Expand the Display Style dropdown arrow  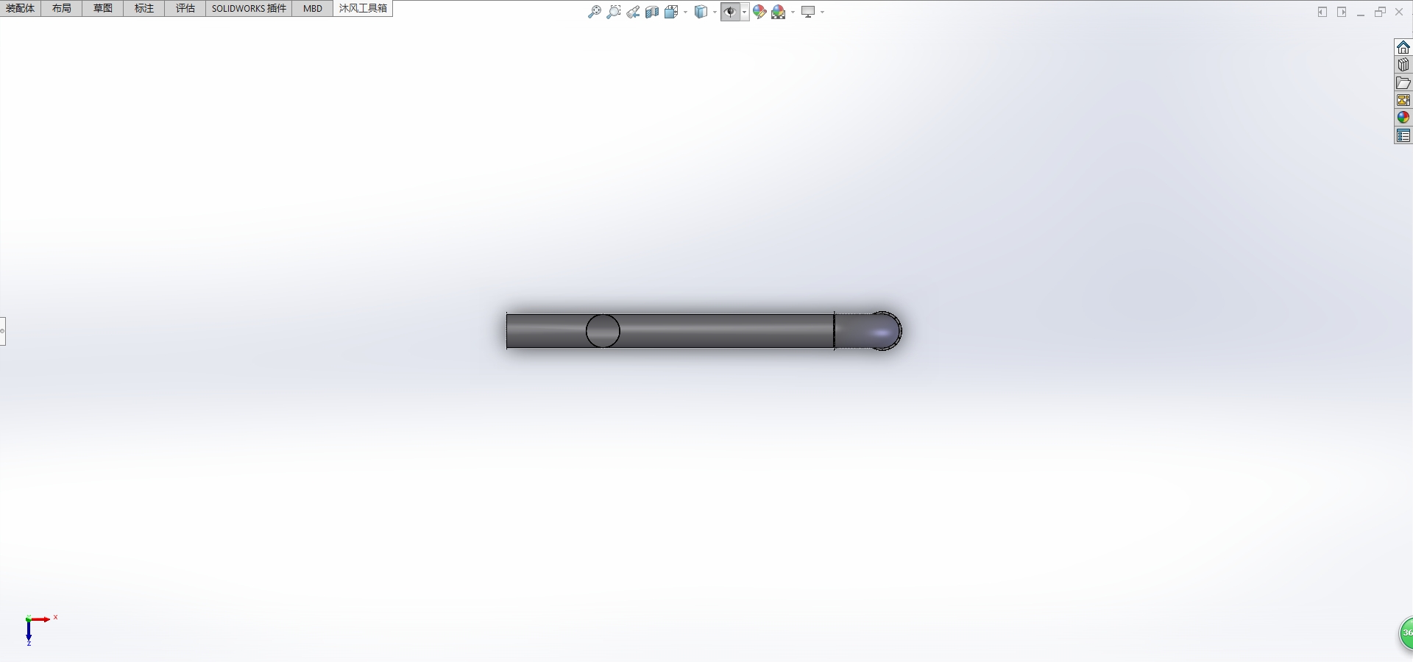(715, 12)
